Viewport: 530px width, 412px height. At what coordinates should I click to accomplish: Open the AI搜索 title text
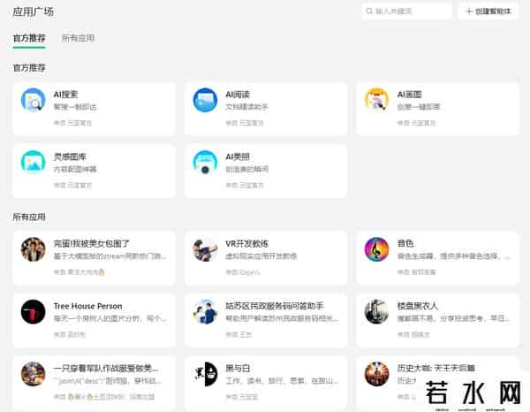65,95
